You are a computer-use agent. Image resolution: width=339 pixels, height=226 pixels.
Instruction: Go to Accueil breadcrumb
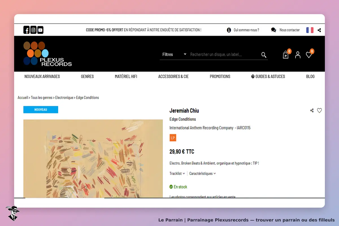click(x=23, y=97)
